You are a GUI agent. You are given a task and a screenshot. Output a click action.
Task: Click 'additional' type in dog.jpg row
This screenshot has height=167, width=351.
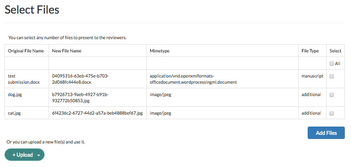311,95
